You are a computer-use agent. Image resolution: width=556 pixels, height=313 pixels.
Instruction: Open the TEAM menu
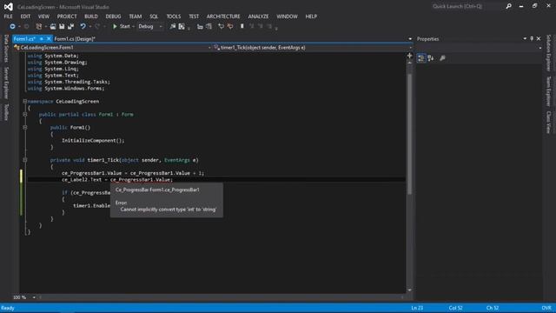pyautogui.click(x=136, y=17)
